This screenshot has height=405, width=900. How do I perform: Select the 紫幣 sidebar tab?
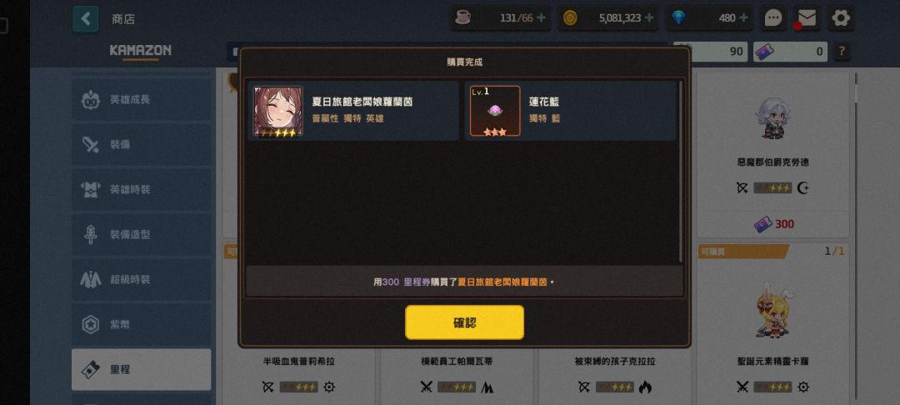point(141,325)
